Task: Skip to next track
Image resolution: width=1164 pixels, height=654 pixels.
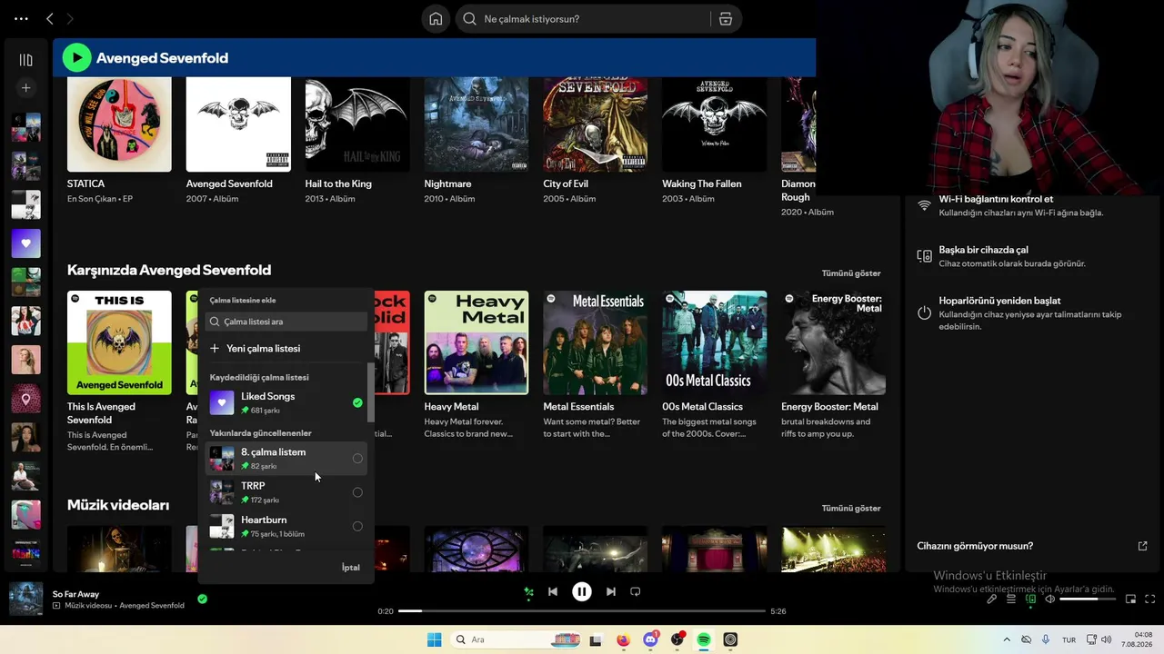Action: coord(611,591)
